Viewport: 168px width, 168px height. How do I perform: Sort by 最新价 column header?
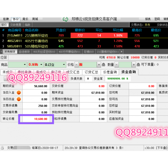point(80,30)
